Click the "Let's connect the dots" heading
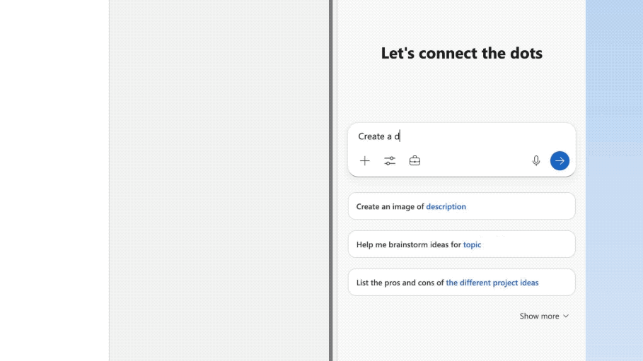The height and width of the screenshot is (361, 643). click(x=461, y=53)
